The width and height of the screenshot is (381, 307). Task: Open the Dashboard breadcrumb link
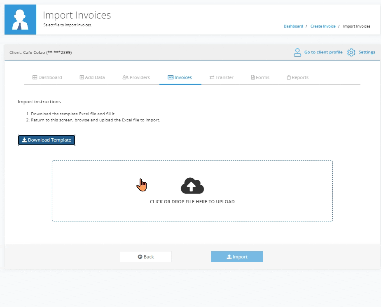(x=293, y=26)
